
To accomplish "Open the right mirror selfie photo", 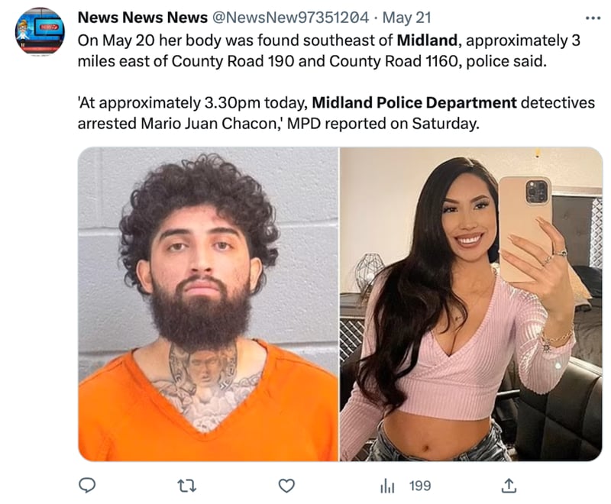I will 471,304.
